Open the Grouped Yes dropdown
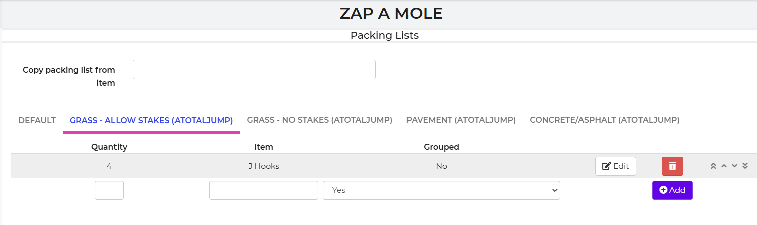Viewport: 757px width, 225px height. tap(441, 190)
